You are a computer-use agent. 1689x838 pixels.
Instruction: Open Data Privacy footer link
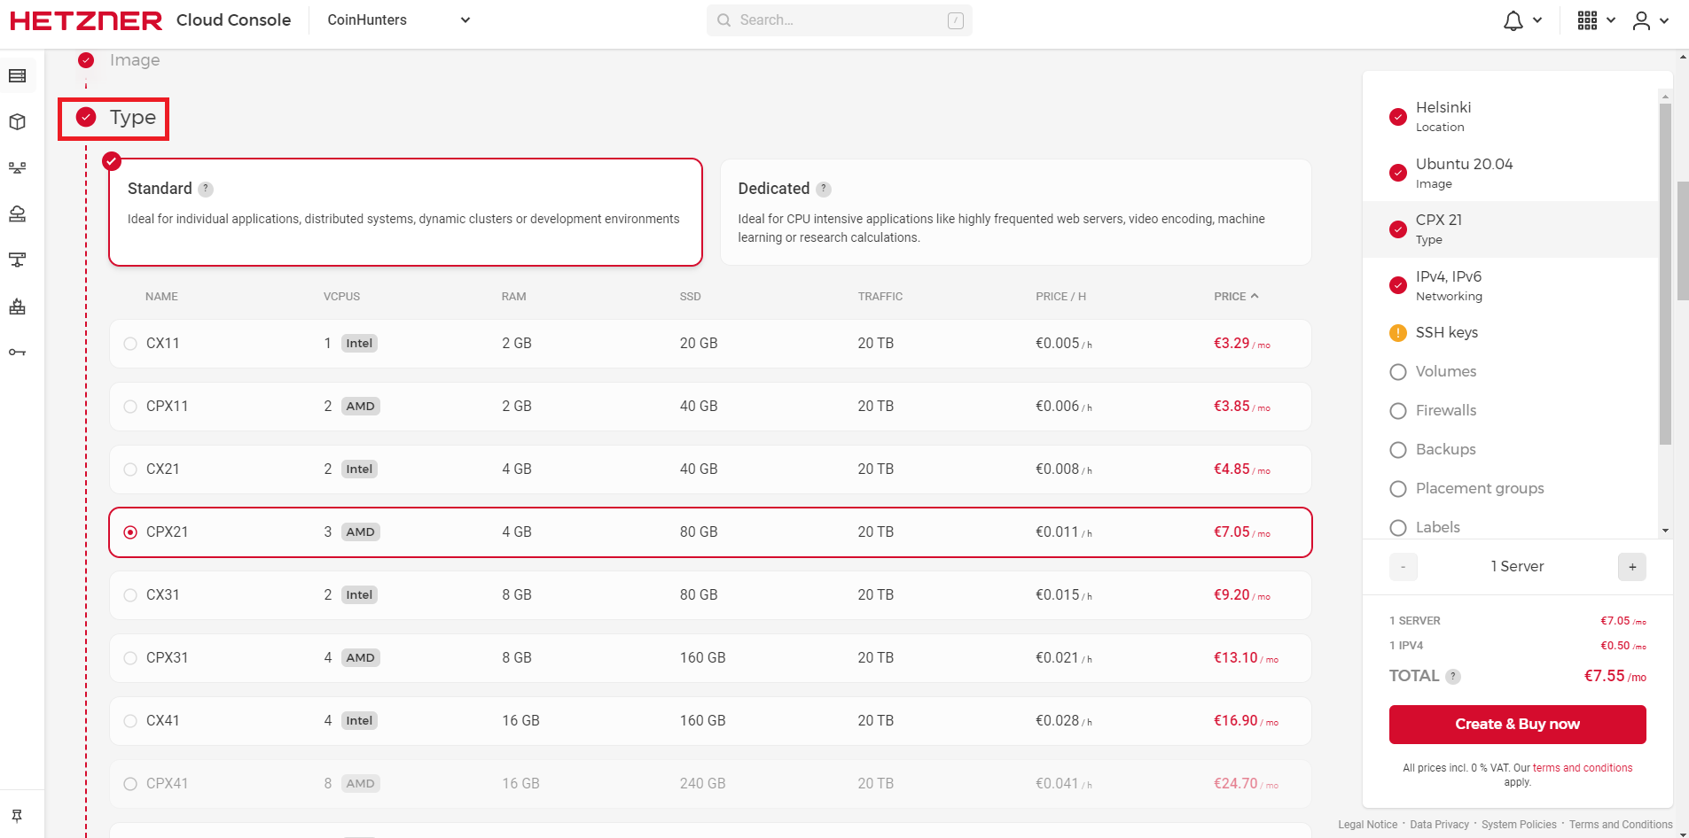point(1439,825)
